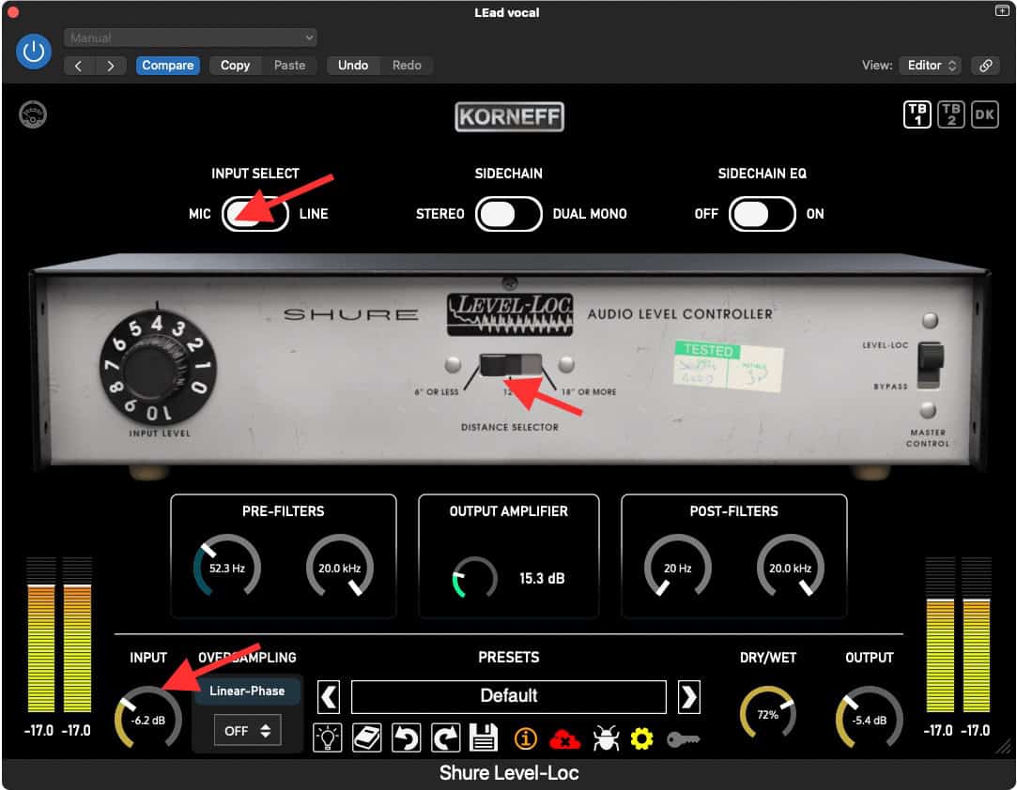Adjust the Dry/Wet 72% knob

click(768, 713)
